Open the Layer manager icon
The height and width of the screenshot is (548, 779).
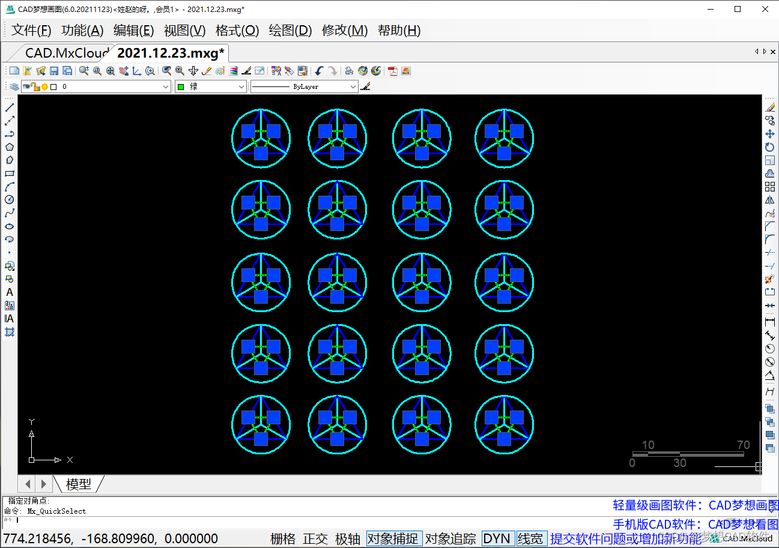[14, 86]
